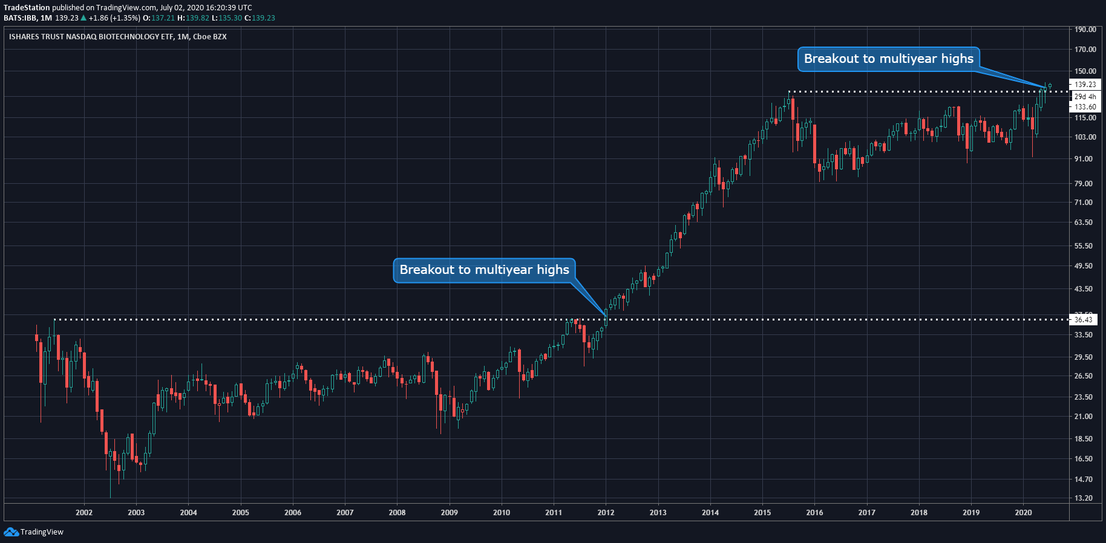This screenshot has height=543, width=1106.
Task: Click the 2014 label on time axis
Action: [x=710, y=513]
